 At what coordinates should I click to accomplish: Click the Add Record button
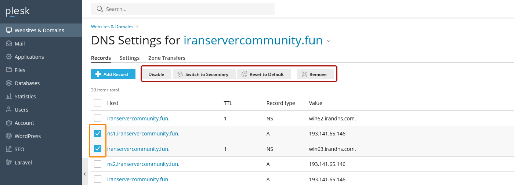(x=113, y=74)
